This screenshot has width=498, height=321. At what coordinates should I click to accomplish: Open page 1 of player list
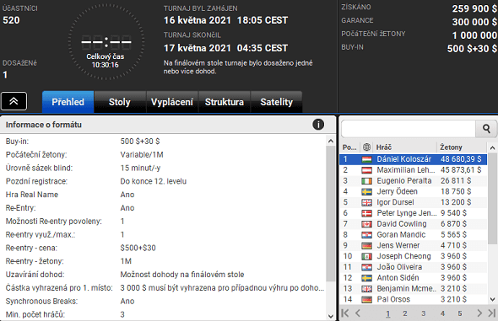point(387,313)
